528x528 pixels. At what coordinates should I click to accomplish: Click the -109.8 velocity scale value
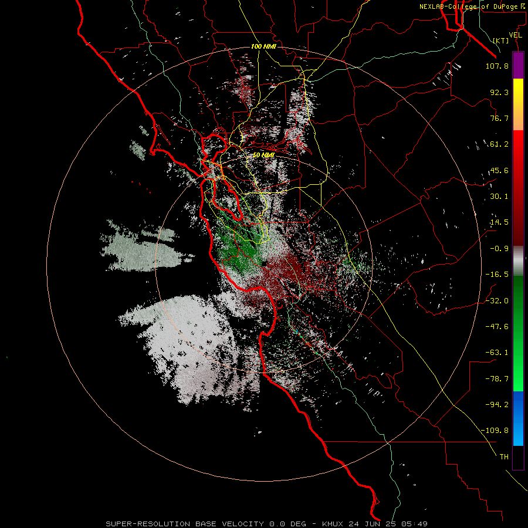pos(495,431)
